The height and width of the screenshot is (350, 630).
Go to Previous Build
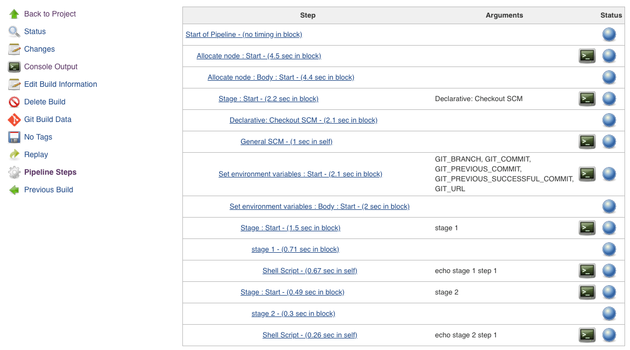[x=49, y=190]
